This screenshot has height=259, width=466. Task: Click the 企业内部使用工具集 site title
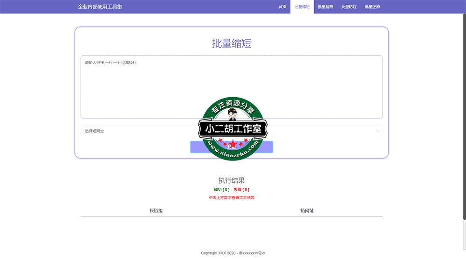(100, 7)
